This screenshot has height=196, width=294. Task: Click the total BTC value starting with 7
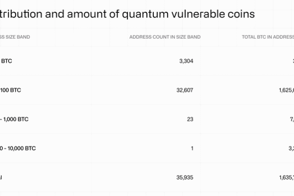coord(290,120)
